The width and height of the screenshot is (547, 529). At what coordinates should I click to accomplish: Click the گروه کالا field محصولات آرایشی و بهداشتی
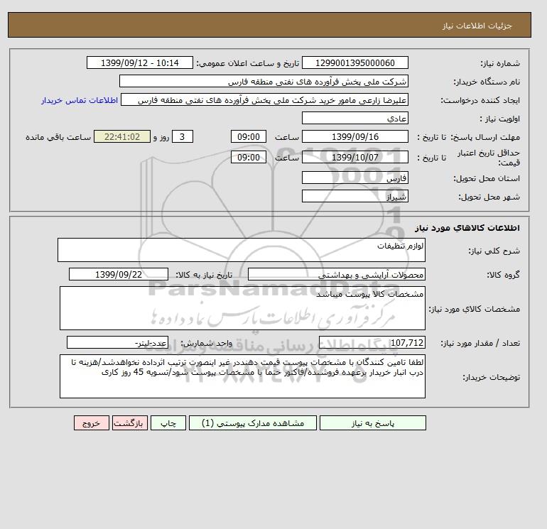coord(336,274)
